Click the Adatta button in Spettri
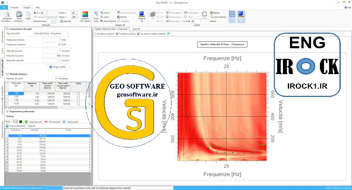 (x=213, y=21)
